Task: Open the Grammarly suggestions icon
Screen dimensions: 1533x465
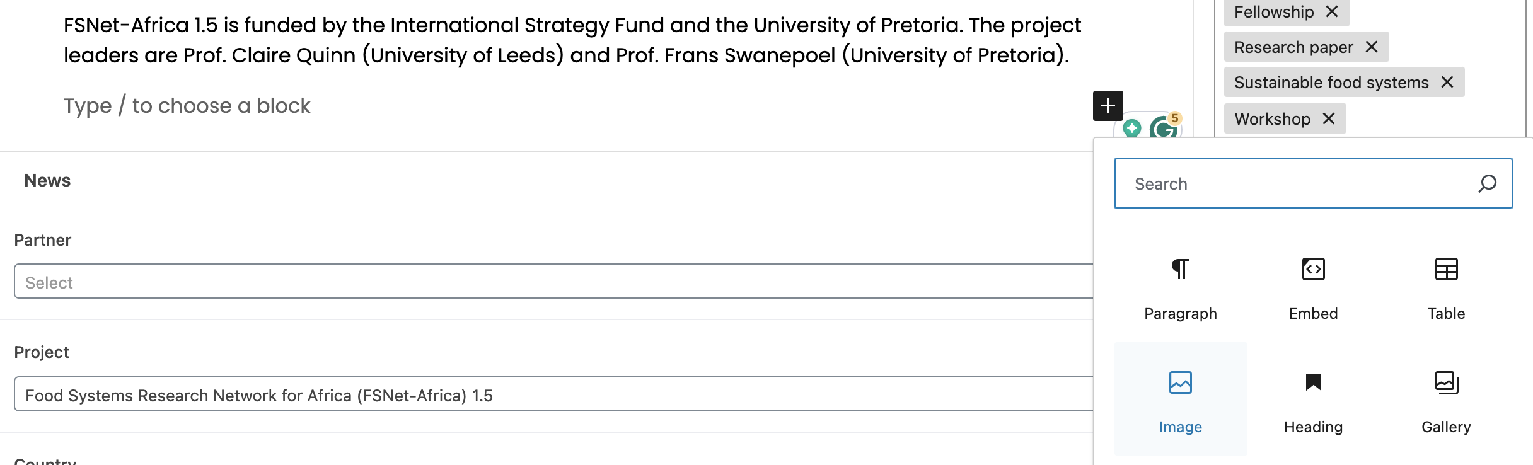Action: click(1164, 129)
